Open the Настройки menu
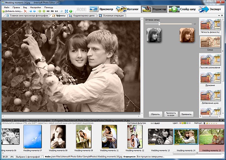 point(35,7)
